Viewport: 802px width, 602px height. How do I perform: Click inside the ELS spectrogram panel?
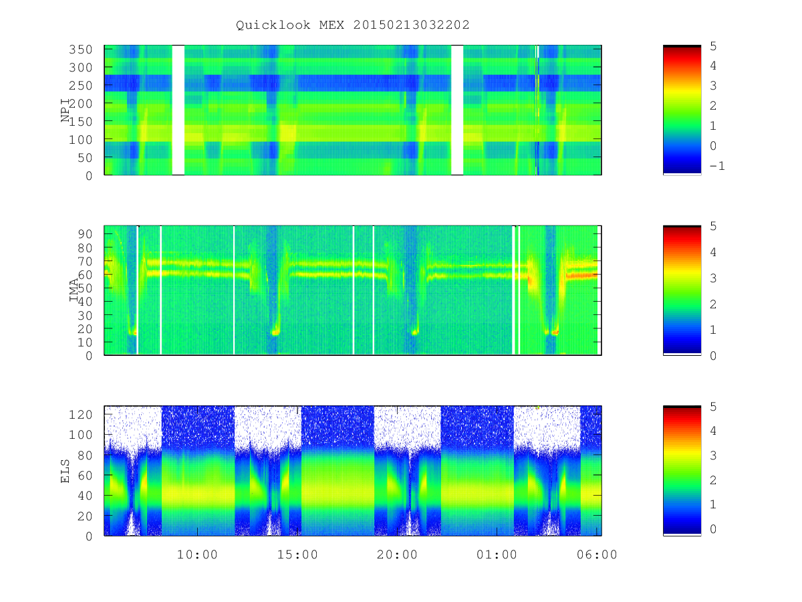tap(353, 471)
